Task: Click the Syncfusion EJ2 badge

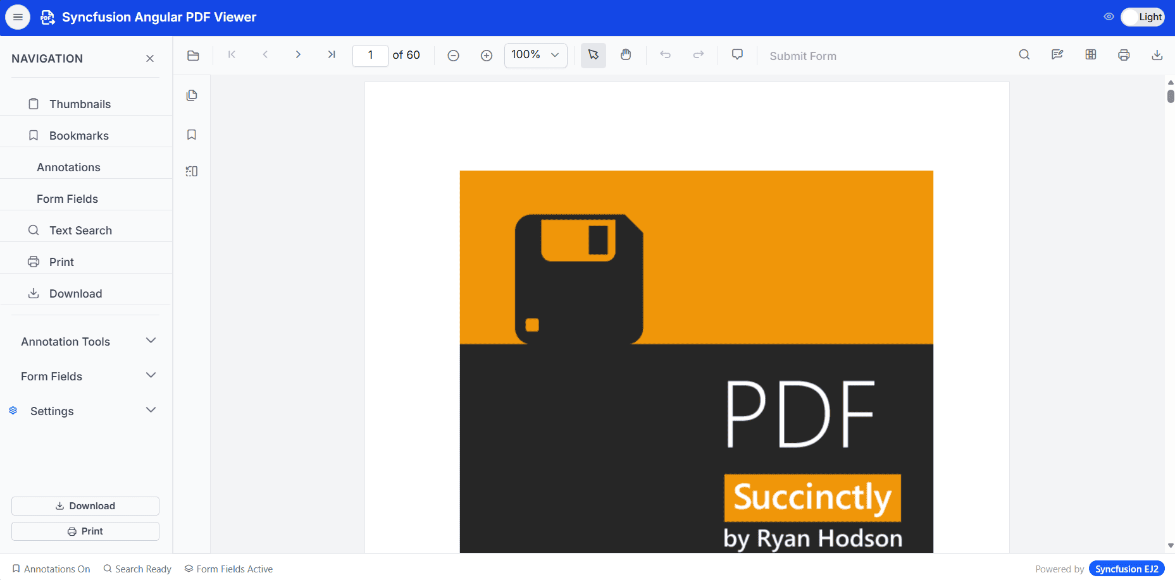Action: pyautogui.click(x=1126, y=569)
